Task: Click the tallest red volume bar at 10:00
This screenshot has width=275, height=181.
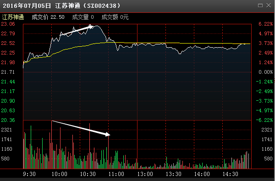Action: click(51, 144)
